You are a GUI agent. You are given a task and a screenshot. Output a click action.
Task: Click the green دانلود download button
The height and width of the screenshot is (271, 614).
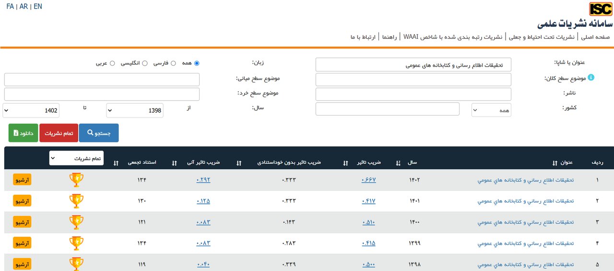(23, 133)
